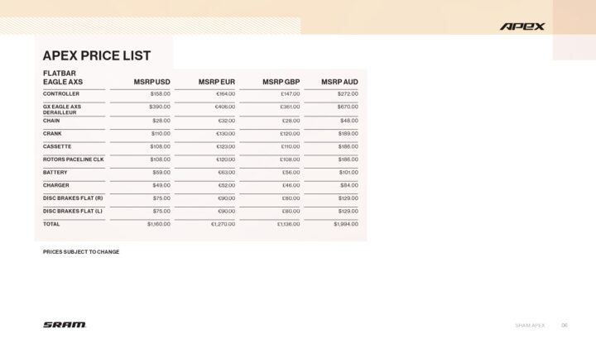Click the CONTROLLER row label
The image size is (596, 362).
[61, 94]
